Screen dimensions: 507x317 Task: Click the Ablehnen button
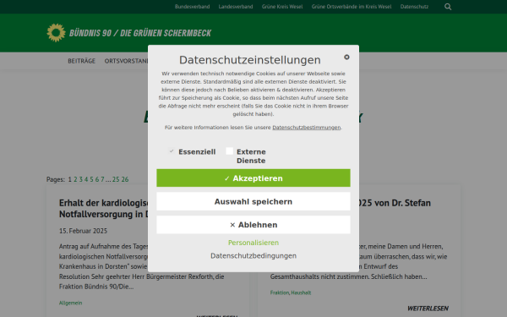(x=253, y=225)
